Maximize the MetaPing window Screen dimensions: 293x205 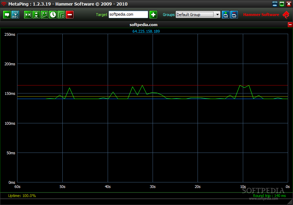coord(282,4)
